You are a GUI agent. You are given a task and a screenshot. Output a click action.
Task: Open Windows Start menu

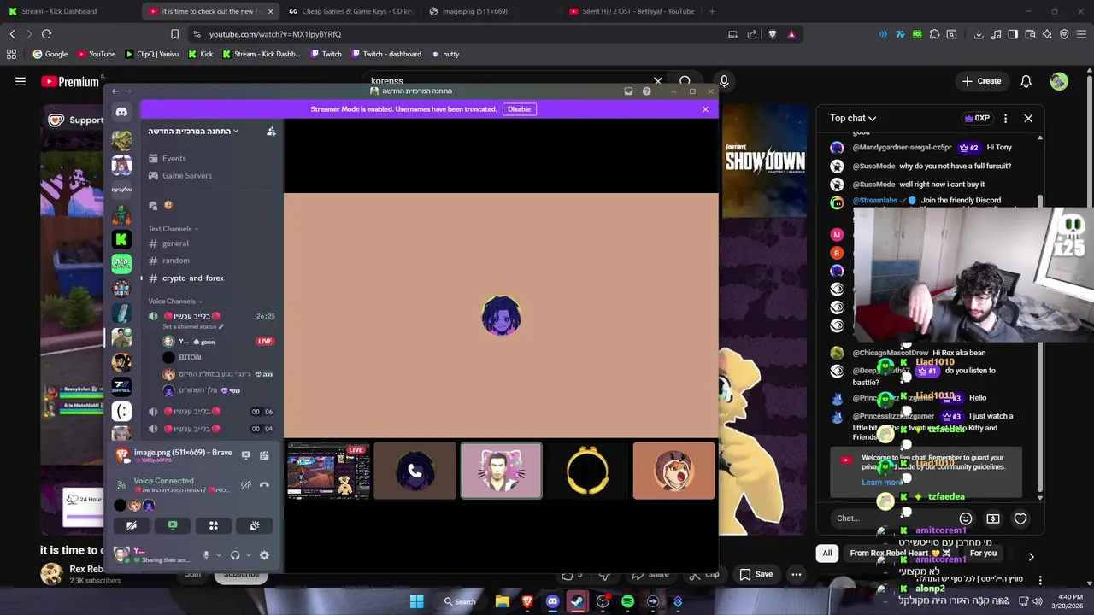point(416,601)
